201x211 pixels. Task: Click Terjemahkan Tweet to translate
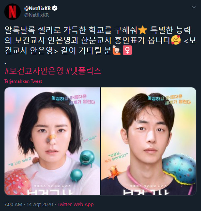23,81
